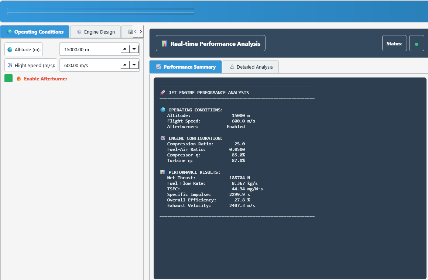Click the bar chart icon in Real-time Performance Analysis
428x280 pixels.
click(x=165, y=44)
